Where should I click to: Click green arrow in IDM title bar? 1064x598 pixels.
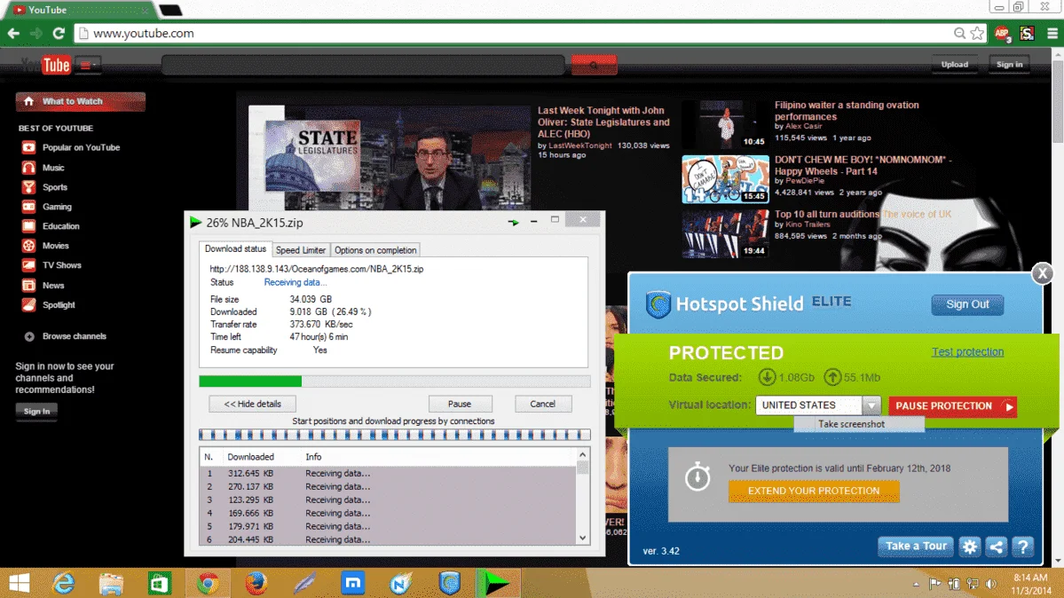(x=513, y=222)
